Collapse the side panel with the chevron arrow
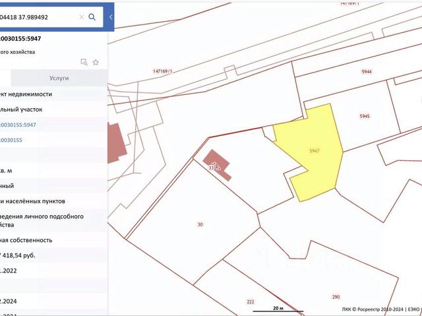 point(111,17)
